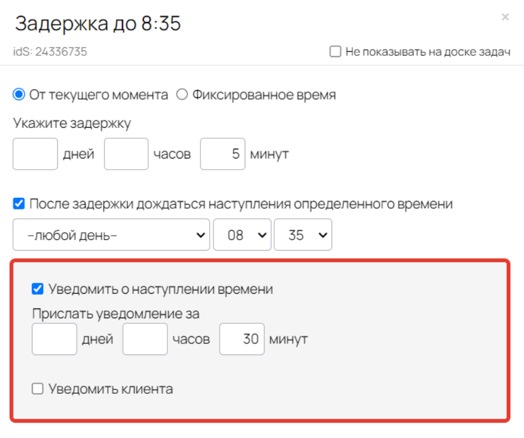This screenshot has height=438, width=524.
Task: Click the 'Укажите задержку' label
Action: pos(72,123)
